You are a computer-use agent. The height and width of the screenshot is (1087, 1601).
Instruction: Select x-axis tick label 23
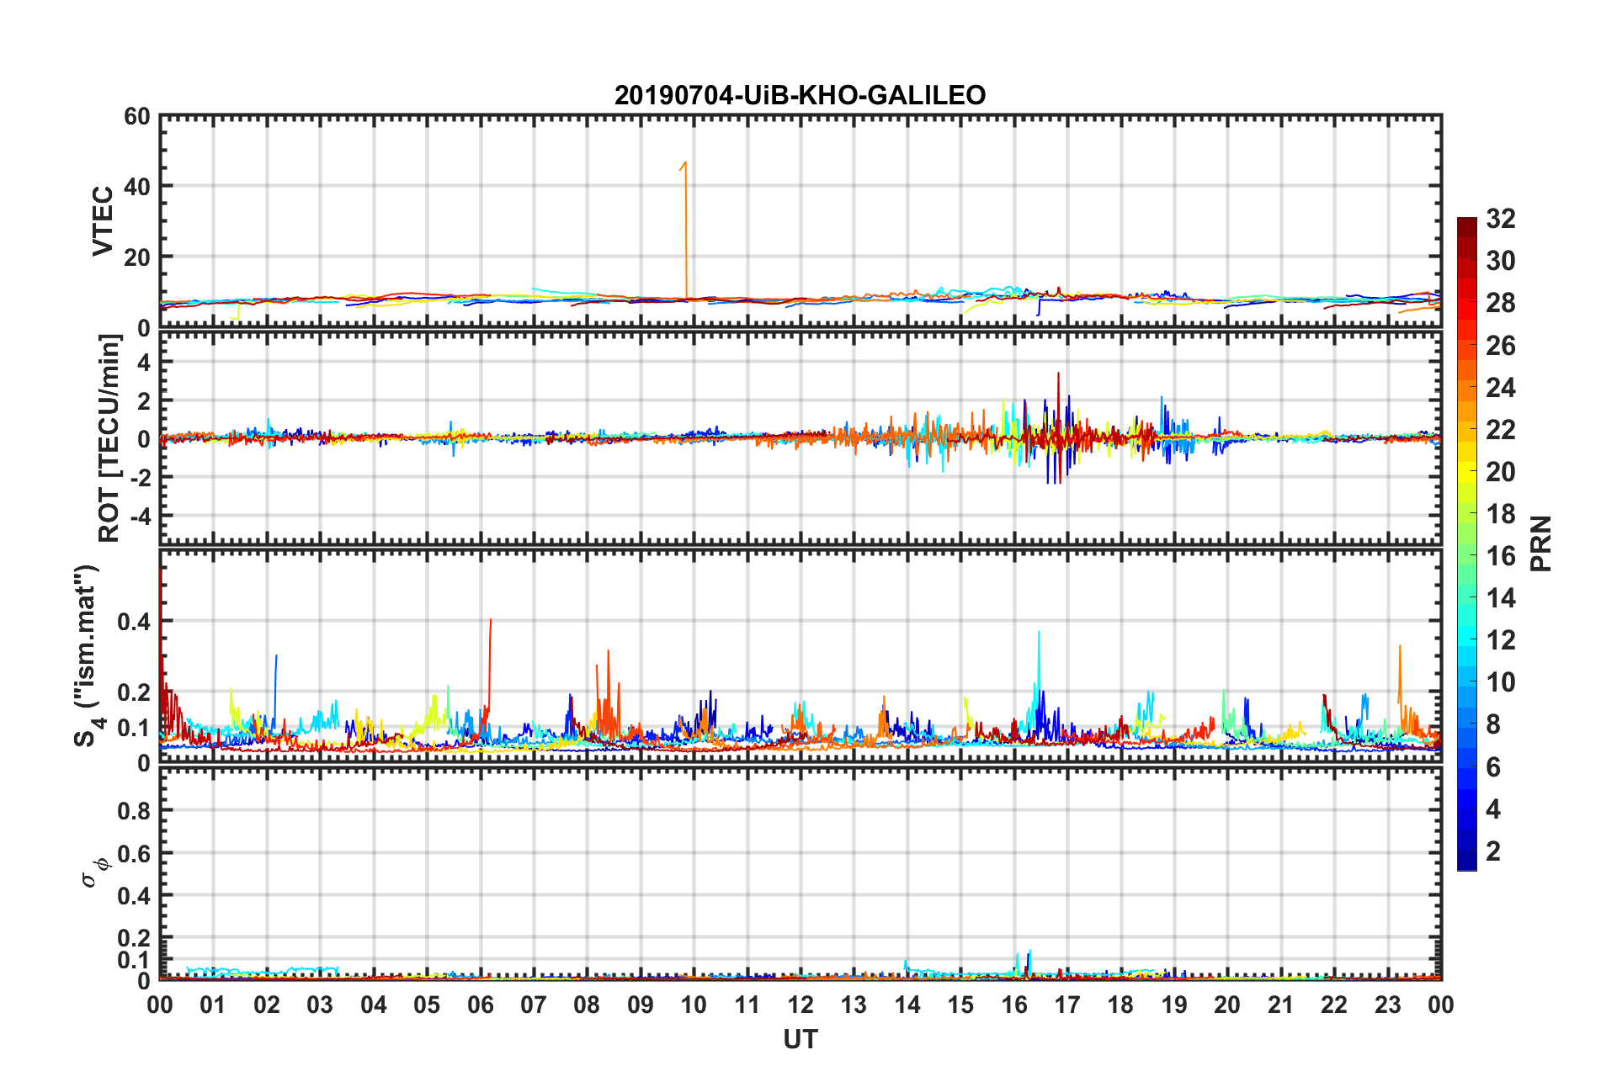(1387, 1005)
